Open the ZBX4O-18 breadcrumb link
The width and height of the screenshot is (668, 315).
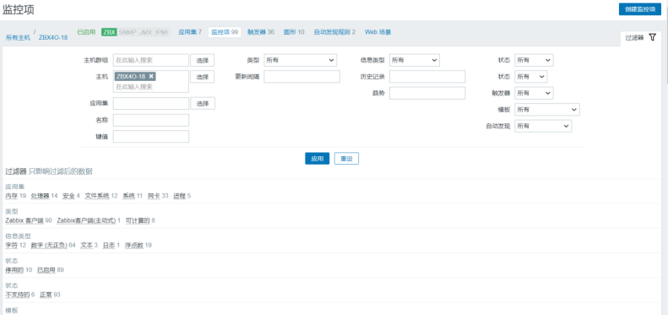click(x=53, y=37)
